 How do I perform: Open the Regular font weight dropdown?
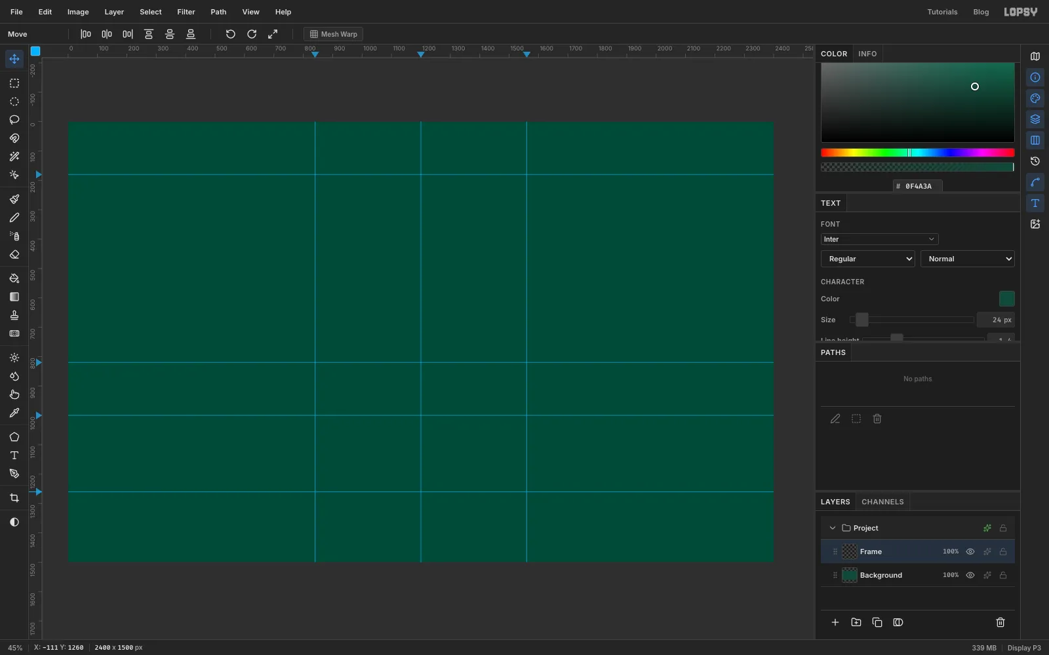pyautogui.click(x=868, y=259)
